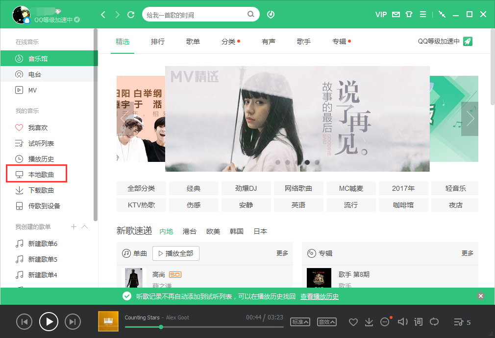Switch to the 排行 rankings tab
The height and width of the screenshot is (338, 495).
point(158,41)
